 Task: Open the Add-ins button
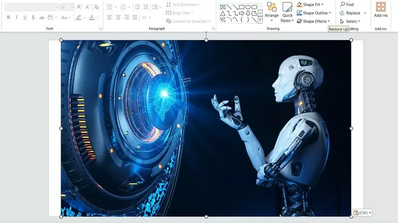381,9
